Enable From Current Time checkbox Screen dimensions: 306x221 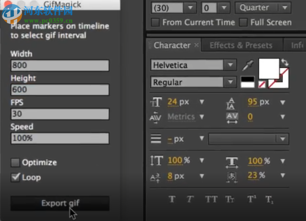coord(155,22)
